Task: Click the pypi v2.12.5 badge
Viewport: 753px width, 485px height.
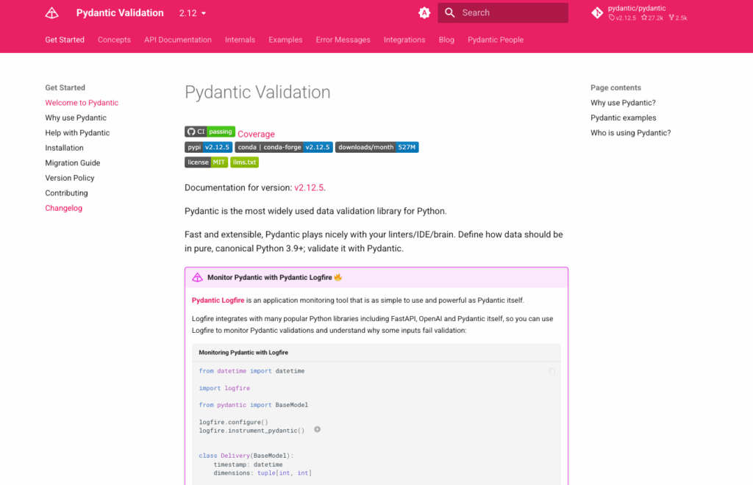Action: click(209, 147)
